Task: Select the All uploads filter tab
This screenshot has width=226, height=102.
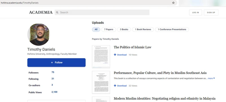Action: tap(96, 29)
